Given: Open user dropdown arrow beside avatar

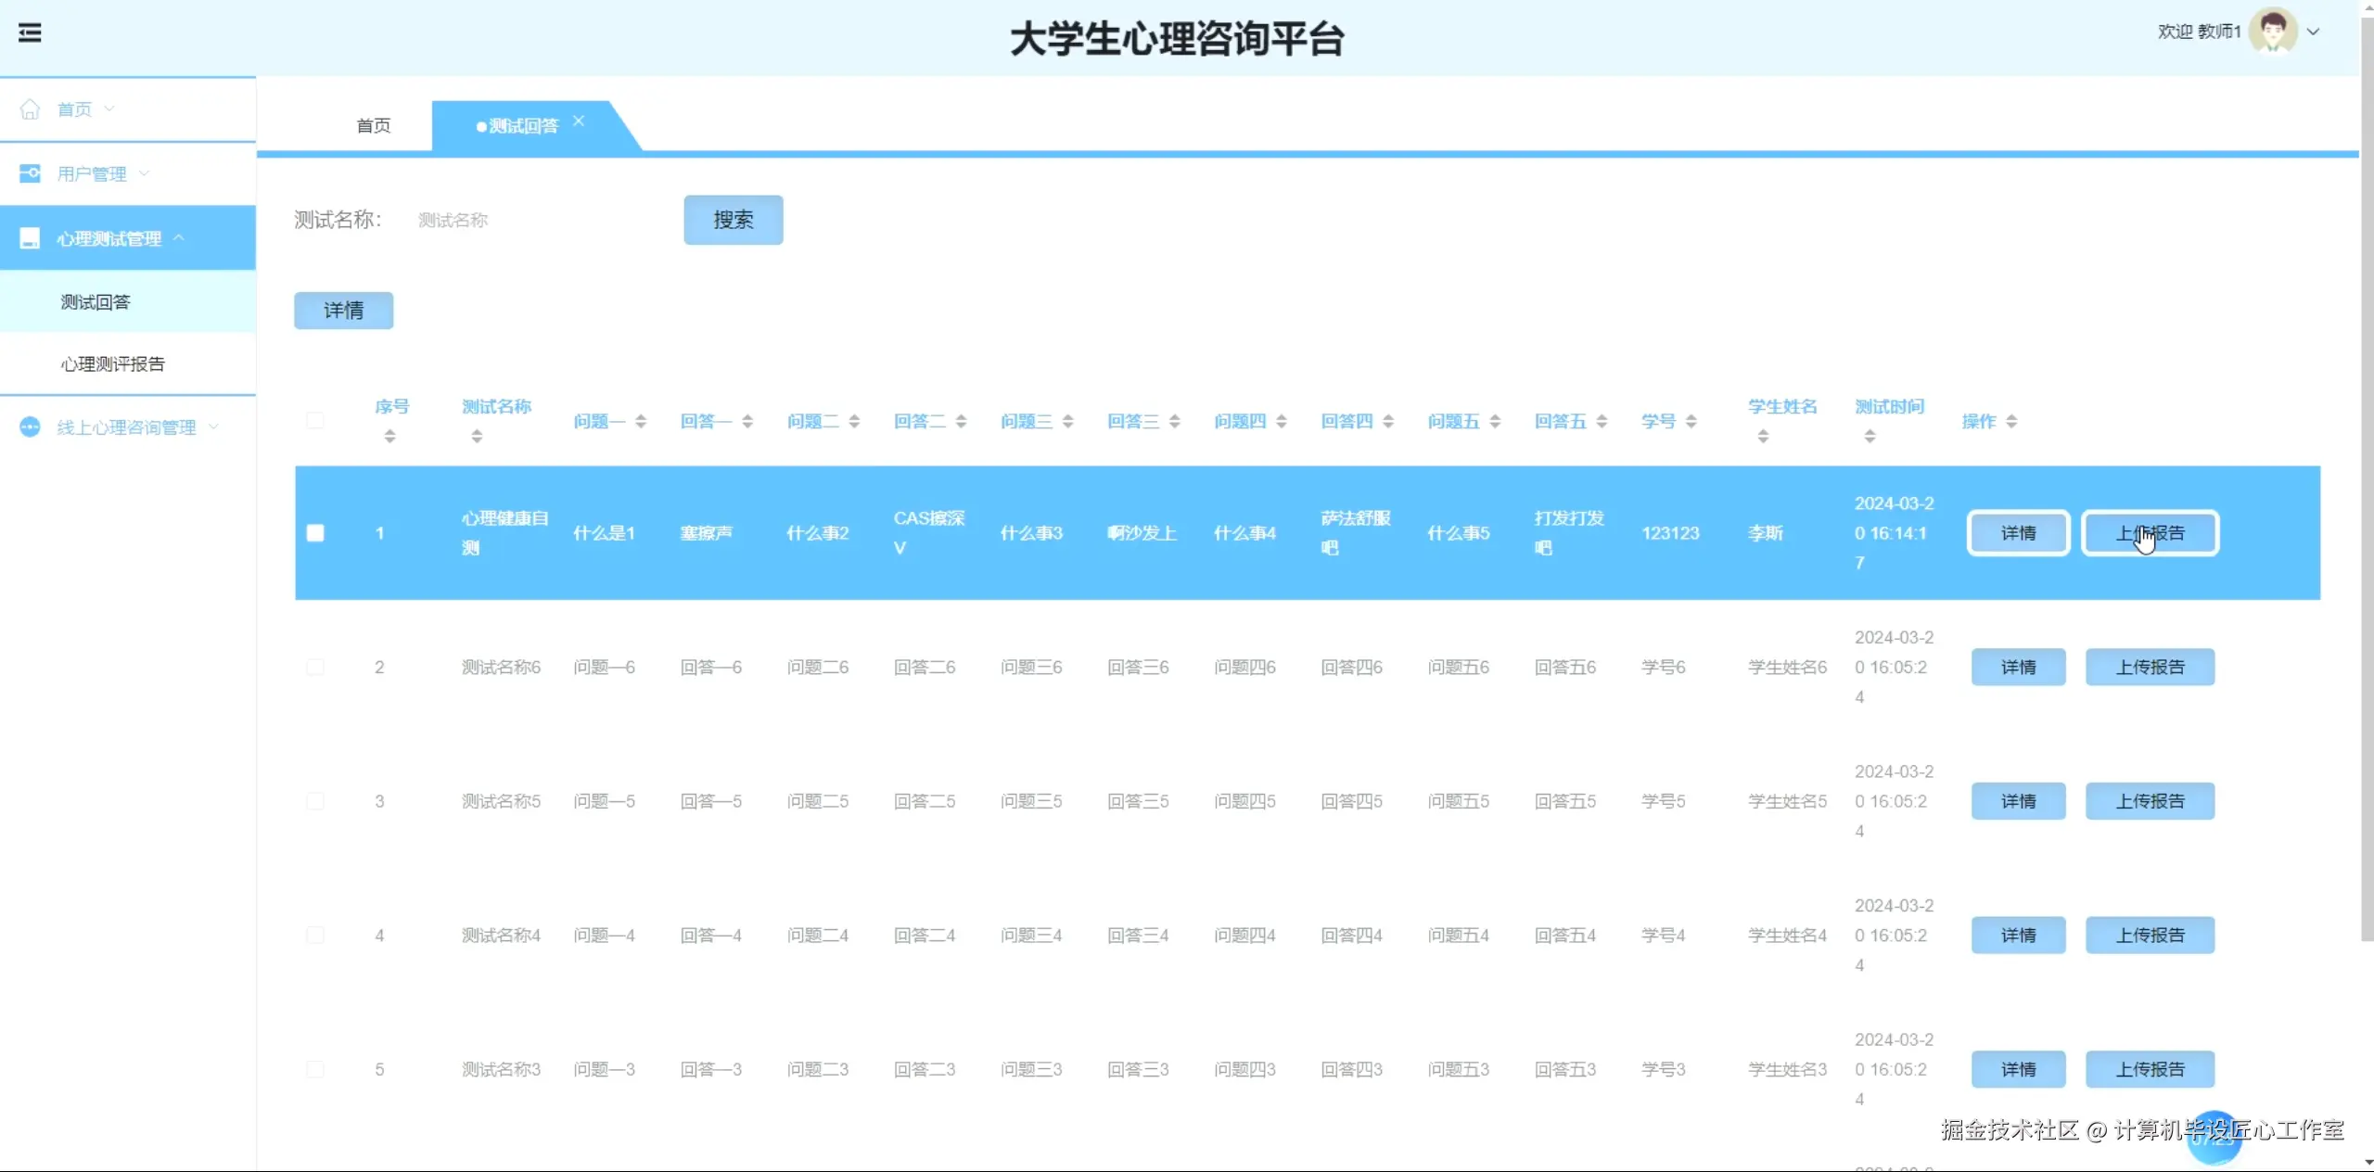Looking at the screenshot, I should point(2314,32).
